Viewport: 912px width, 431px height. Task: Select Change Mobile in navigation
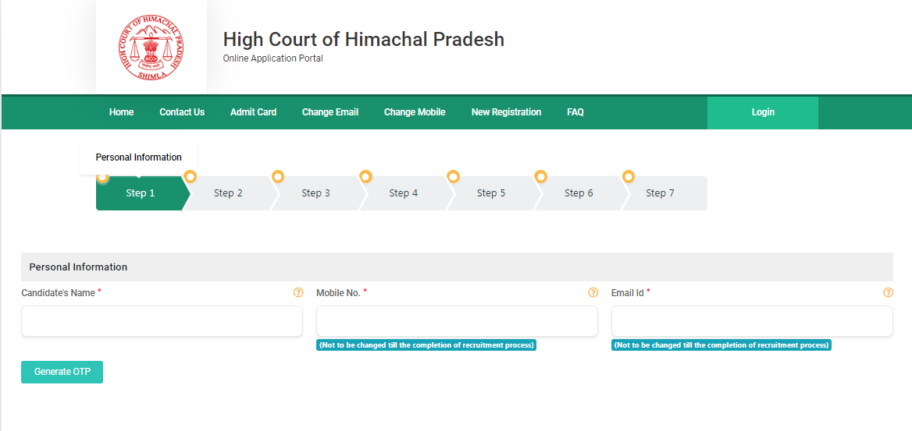pos(415,112)
